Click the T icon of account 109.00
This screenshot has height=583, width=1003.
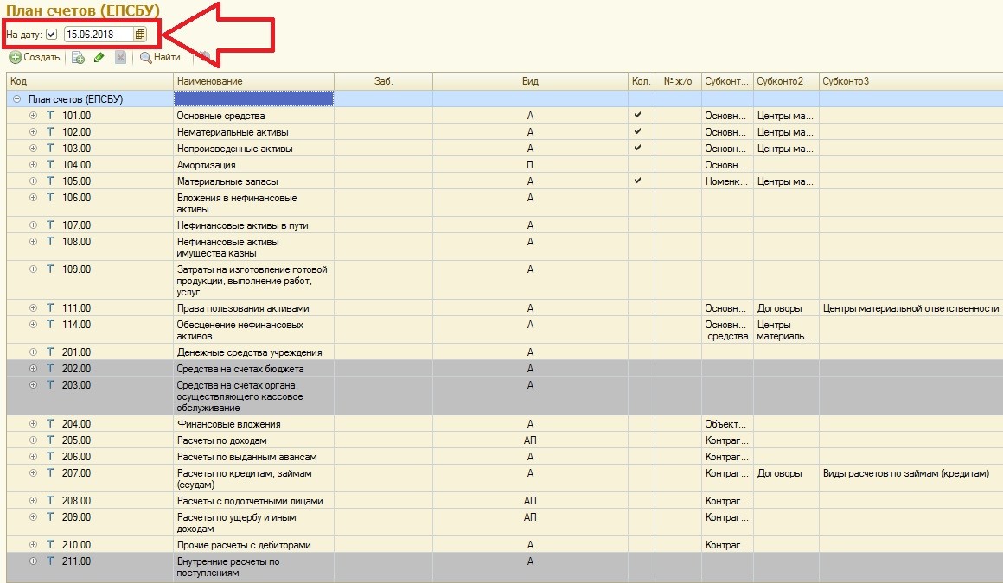point(50,269)
